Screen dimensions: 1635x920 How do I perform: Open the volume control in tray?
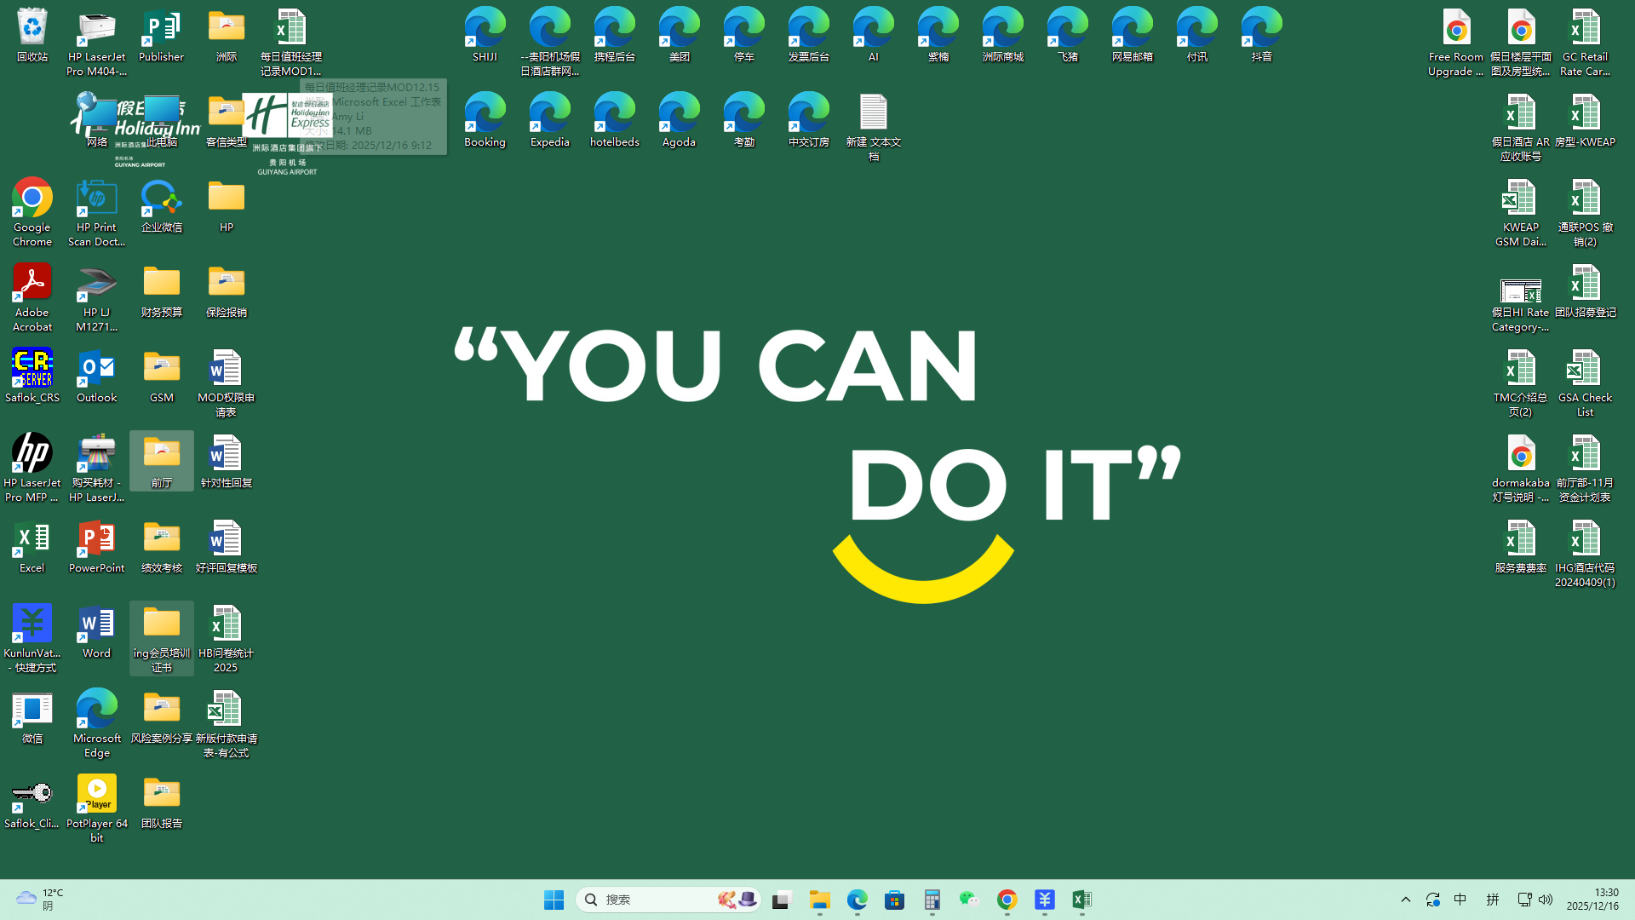click(x=1546, y=900)
